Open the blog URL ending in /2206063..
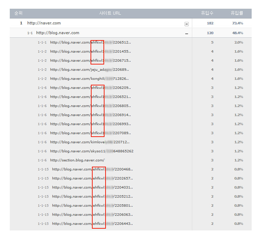The width and height of the screenshot is (259, 236). click(92, 214)
